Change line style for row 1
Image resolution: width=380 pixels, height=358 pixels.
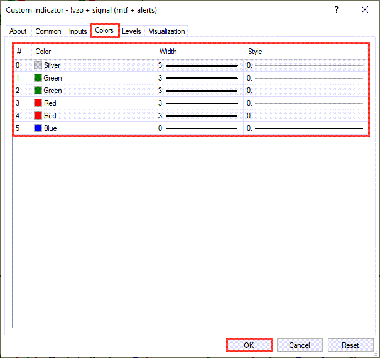coord(306,78)
